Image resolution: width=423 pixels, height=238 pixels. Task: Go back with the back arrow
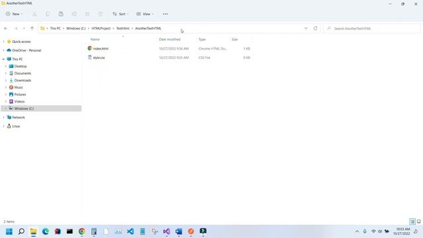(x=6, y=28)
